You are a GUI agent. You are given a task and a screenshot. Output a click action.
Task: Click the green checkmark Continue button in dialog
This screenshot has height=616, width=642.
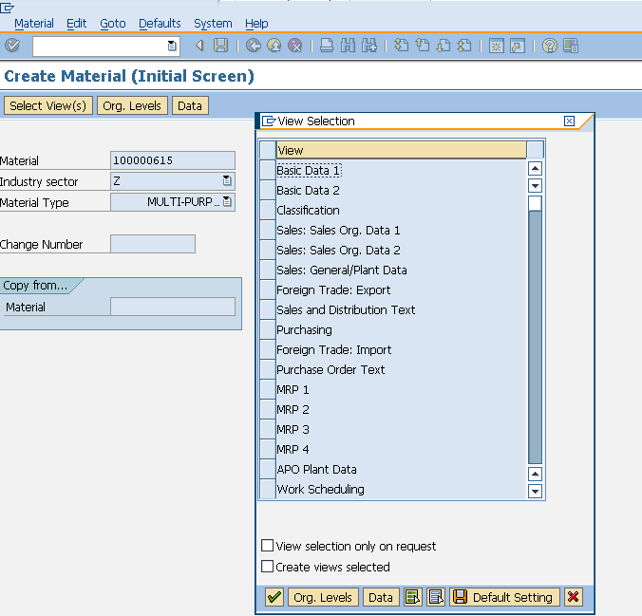pyautogui.click(x=274, y=597)
